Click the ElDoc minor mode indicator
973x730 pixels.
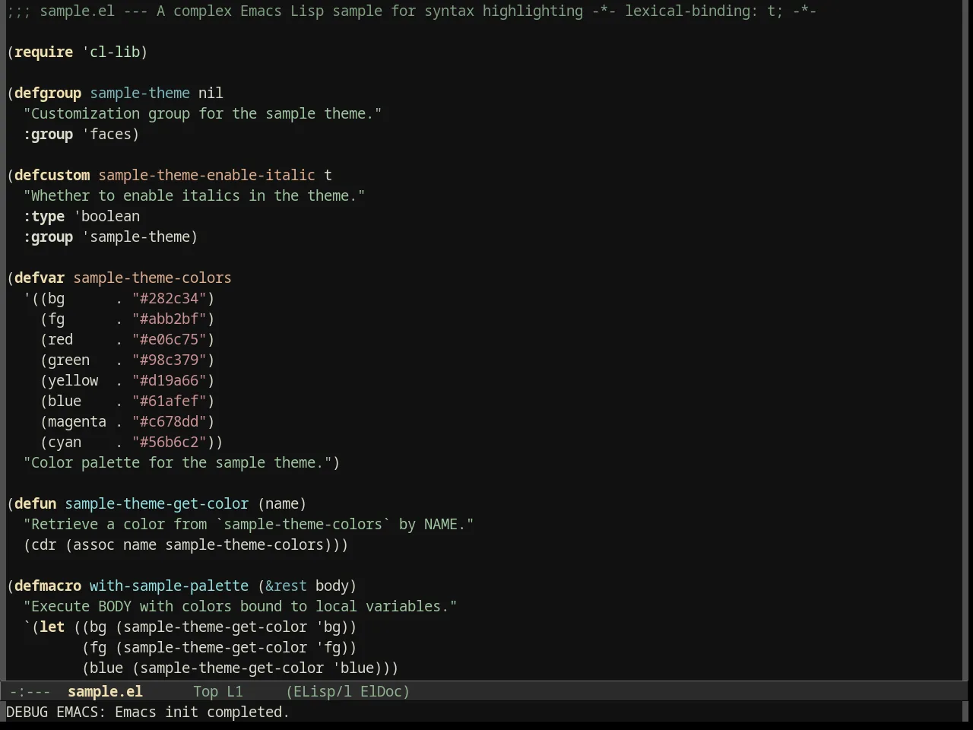tap(381, 691)
